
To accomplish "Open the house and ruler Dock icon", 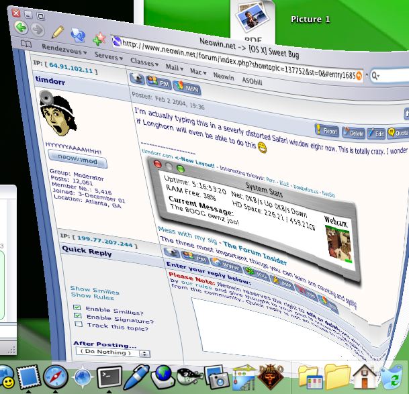I will point(244,378).
